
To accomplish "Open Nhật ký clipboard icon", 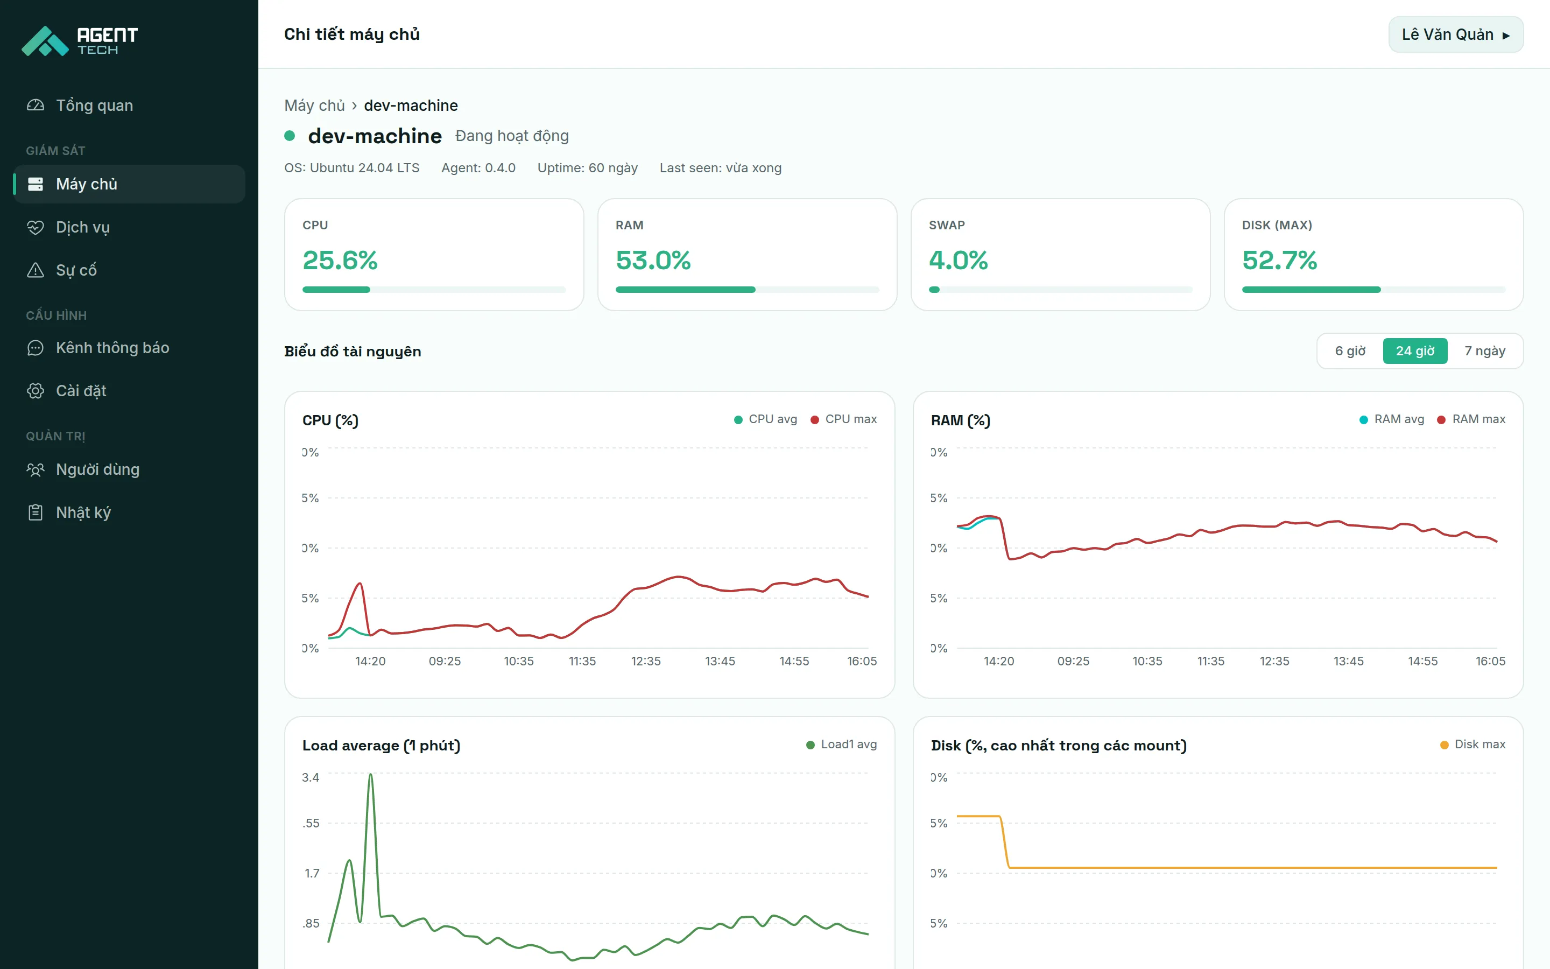I will coord(35,512).
